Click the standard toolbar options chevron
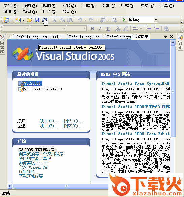 coord(182,20)
